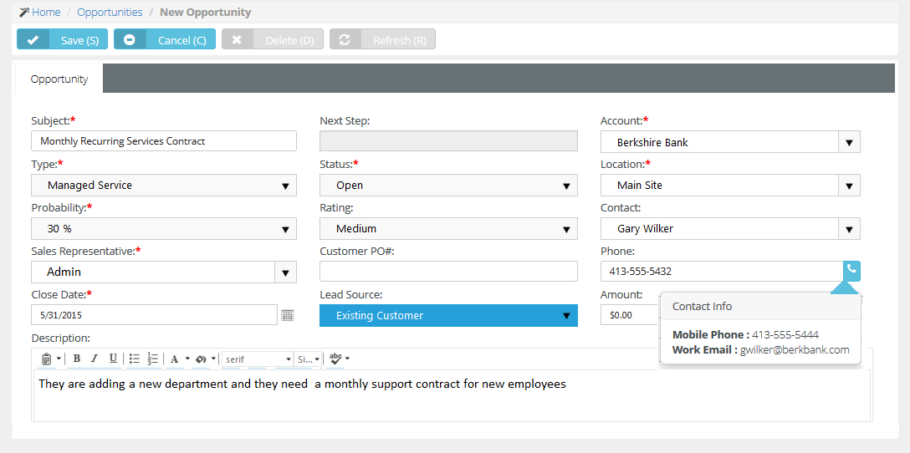Insert bulleted list in description
Screen dimensions: 910x453
134,358
